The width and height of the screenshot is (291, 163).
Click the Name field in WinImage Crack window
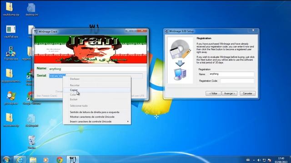pos(97,69)
